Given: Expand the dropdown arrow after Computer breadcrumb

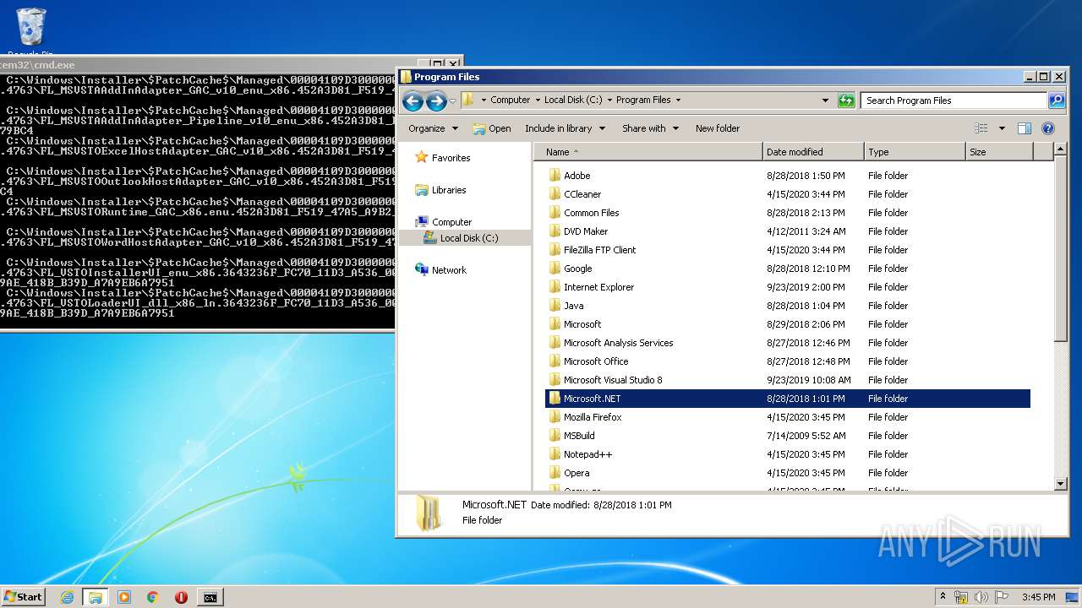Looking at the screenshot, I should click(x=538, y=100).
